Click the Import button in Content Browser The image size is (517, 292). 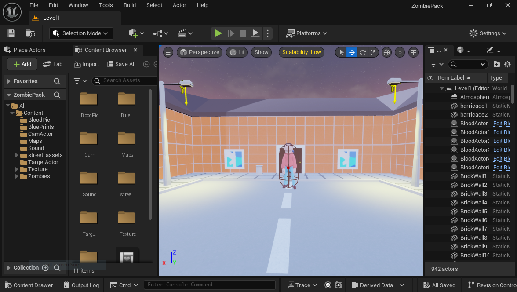(x=87, y=64)
